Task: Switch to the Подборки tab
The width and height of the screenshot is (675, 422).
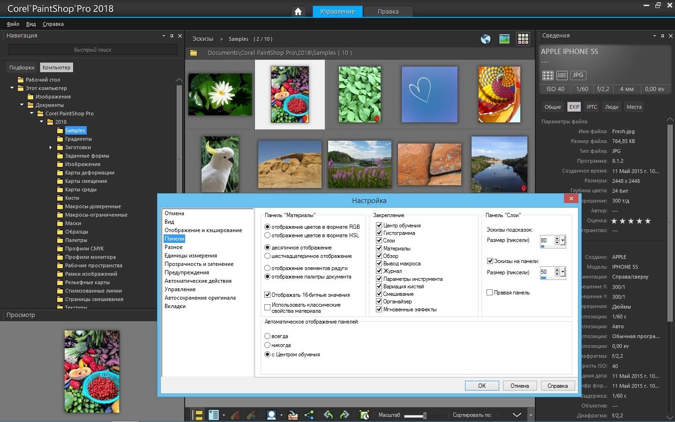Action: (22, 68)
